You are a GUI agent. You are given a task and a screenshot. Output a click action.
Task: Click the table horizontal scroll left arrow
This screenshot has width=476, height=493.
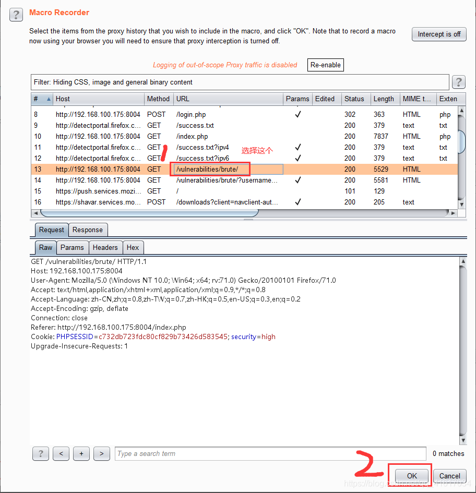tap(35, 213)
